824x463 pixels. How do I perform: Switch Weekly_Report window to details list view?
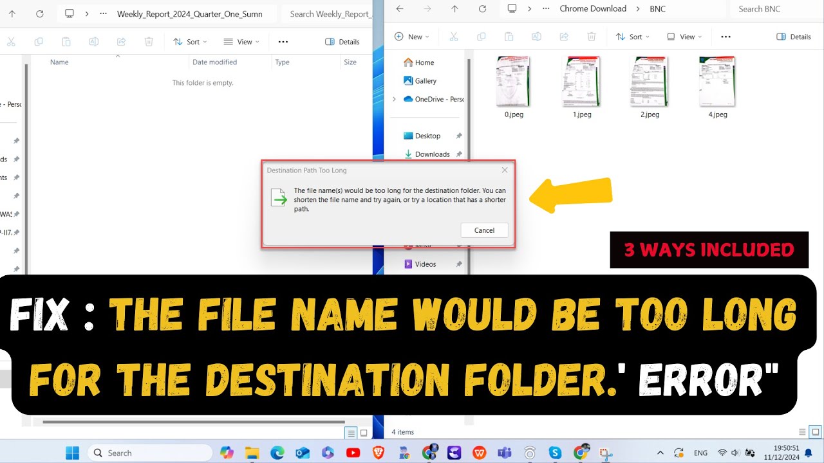[x=351, y=433]
